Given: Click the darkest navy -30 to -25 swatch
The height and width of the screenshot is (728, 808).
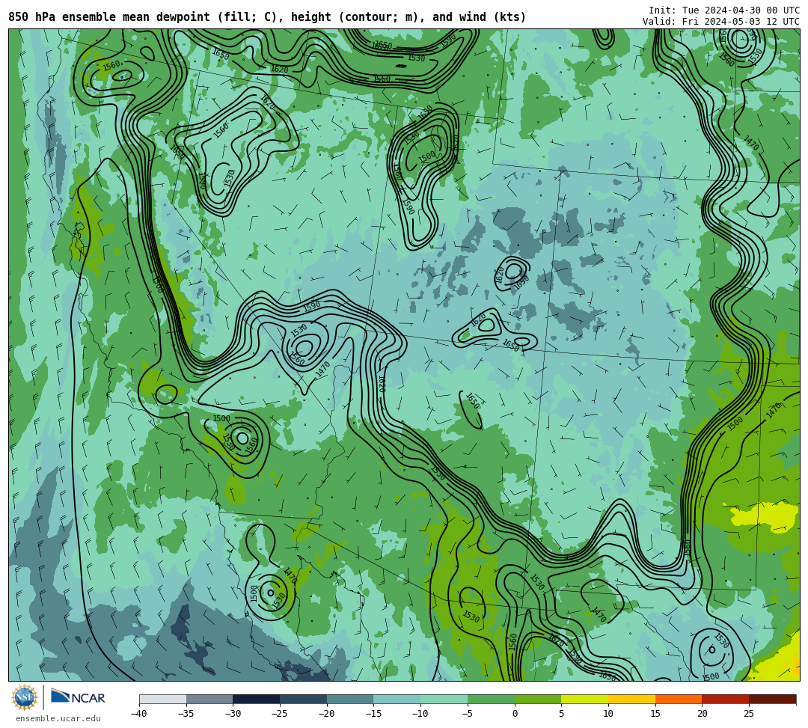Looking at the screenshot, I should (257, 699).
